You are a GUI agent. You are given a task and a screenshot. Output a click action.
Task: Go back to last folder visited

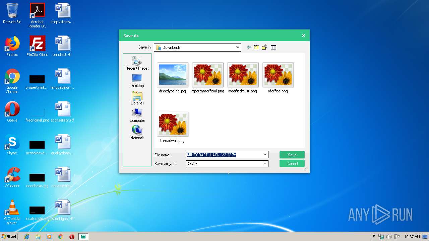[x=249, y=48]
